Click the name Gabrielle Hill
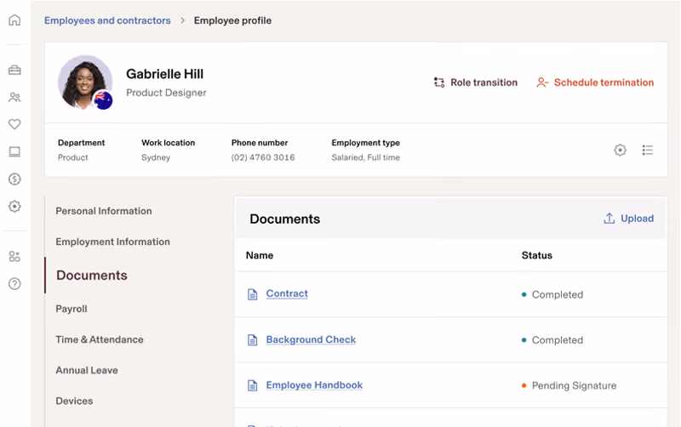The image size is (681, 427). pyautogui.click(x=164, y=74)
